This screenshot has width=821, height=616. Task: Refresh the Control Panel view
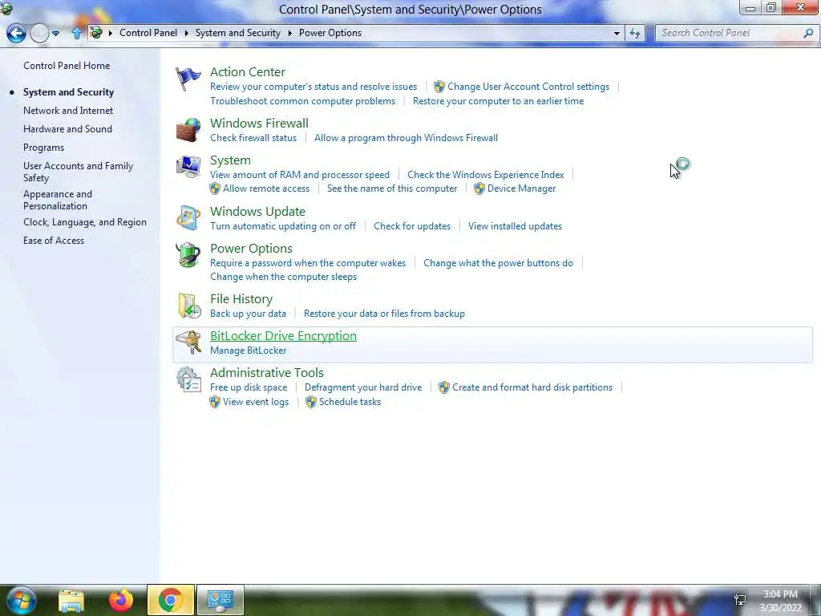[635, 33]
